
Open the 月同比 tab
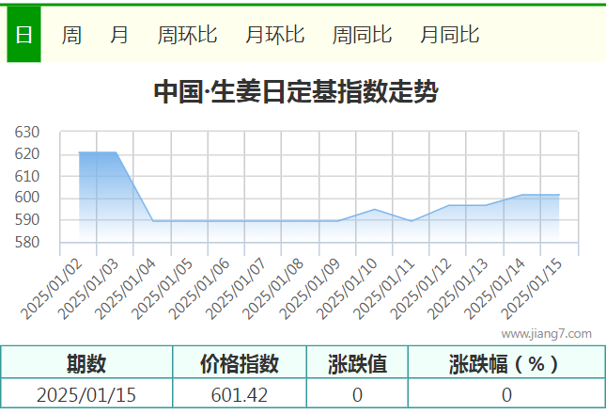click(449, 35)
